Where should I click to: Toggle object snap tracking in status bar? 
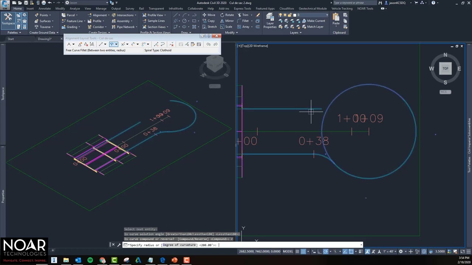tap(345, 252)
